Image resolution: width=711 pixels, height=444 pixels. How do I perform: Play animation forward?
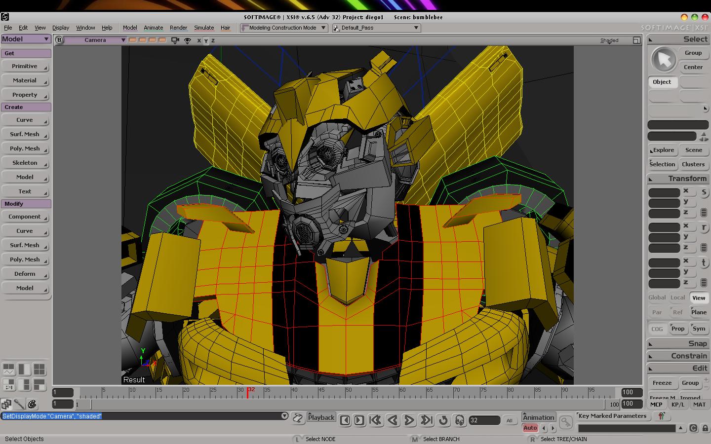(409, 420)
